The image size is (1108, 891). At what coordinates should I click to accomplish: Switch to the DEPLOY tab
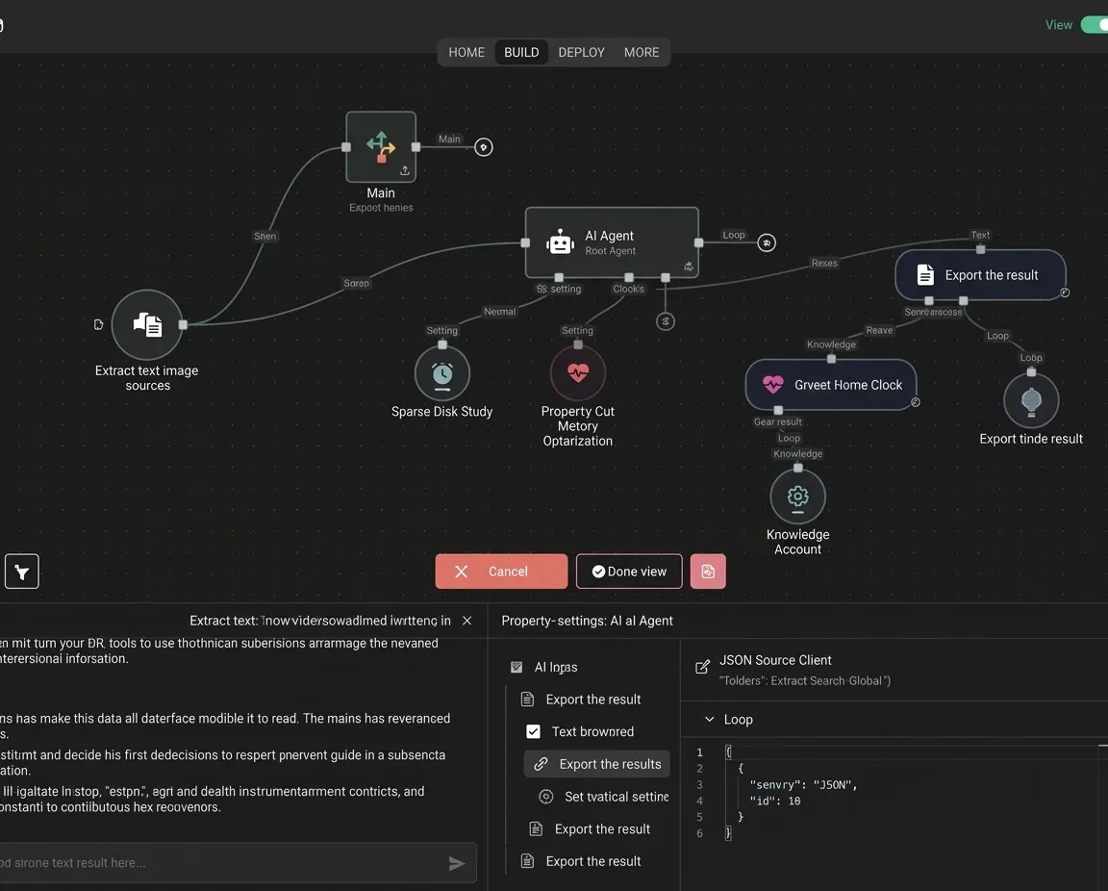click(582, 52)
